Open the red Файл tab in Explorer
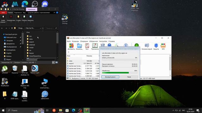The width and height of the screenshot is (202, 113). point(3,13)
